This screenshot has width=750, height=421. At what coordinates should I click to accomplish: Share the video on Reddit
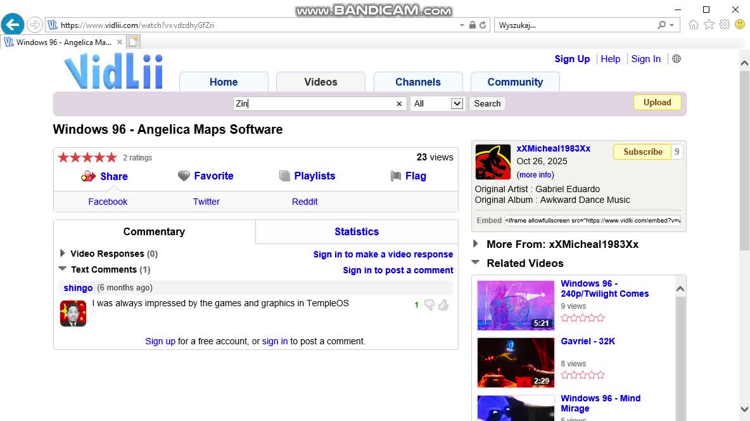pyautogui.click(x=305, y=202)
